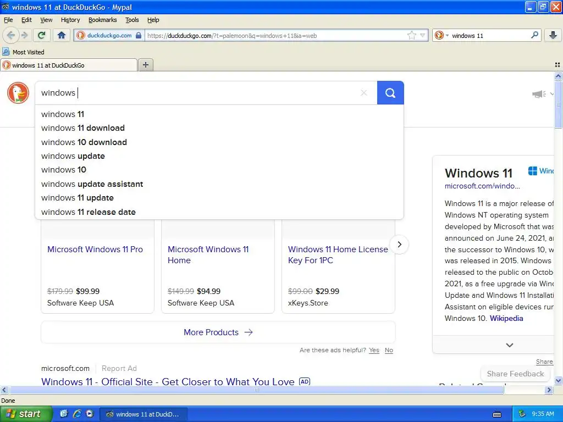Click Share Feedback button
Viewport: 563px width, 422px height.
point(515,374)
